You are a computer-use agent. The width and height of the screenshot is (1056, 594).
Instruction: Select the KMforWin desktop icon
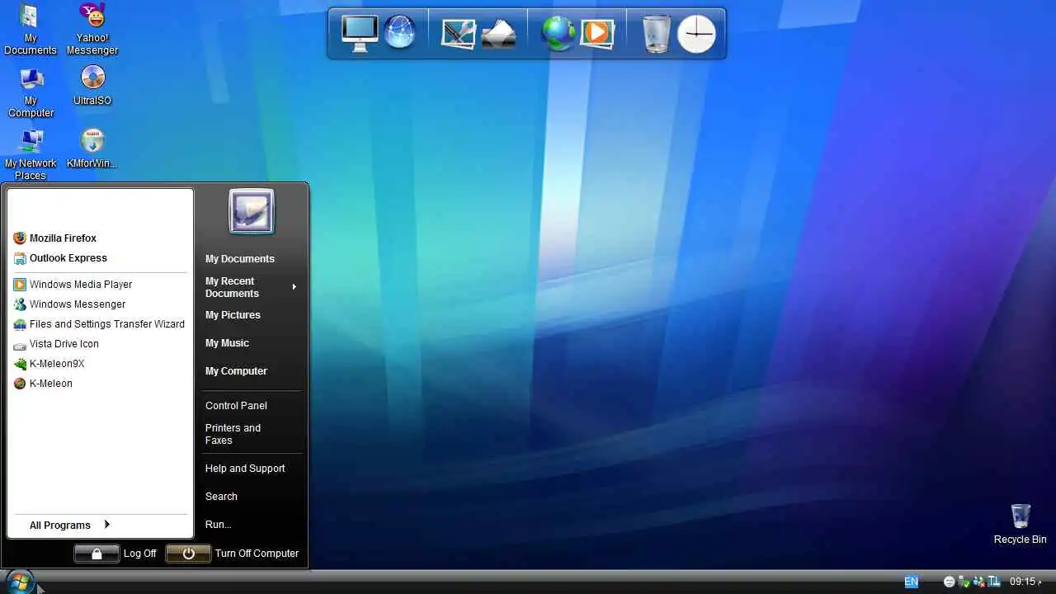(x=92, y=148)
